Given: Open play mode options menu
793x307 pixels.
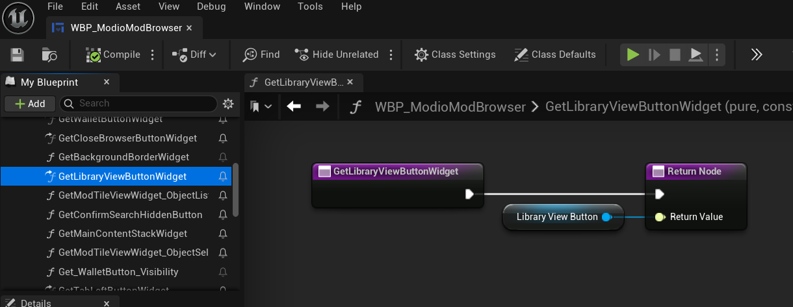Looking at the screenshot, I should click(x=716, y=55).
